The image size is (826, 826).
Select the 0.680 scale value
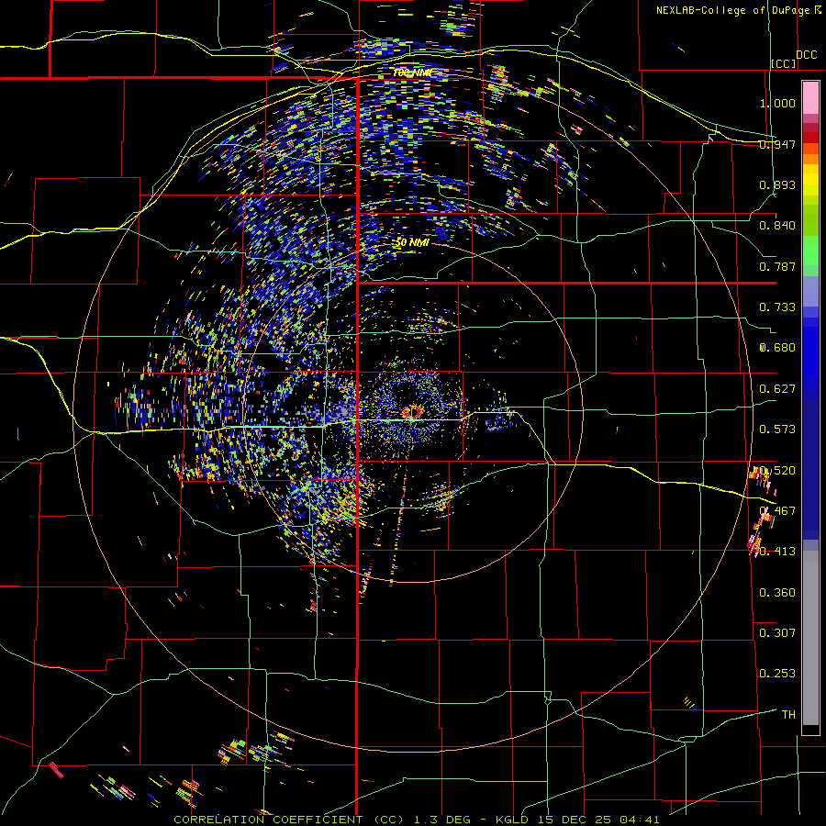777,348
